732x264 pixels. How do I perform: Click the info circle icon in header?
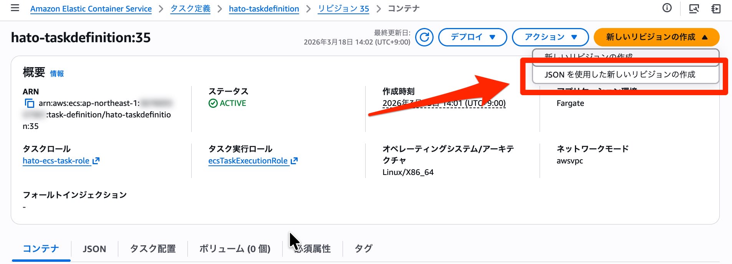point(667,8)
